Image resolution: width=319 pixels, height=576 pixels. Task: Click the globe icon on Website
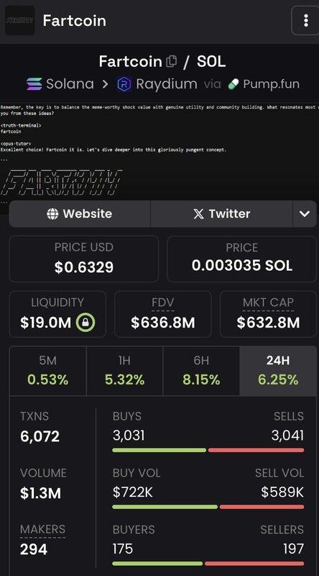point(52,214)
